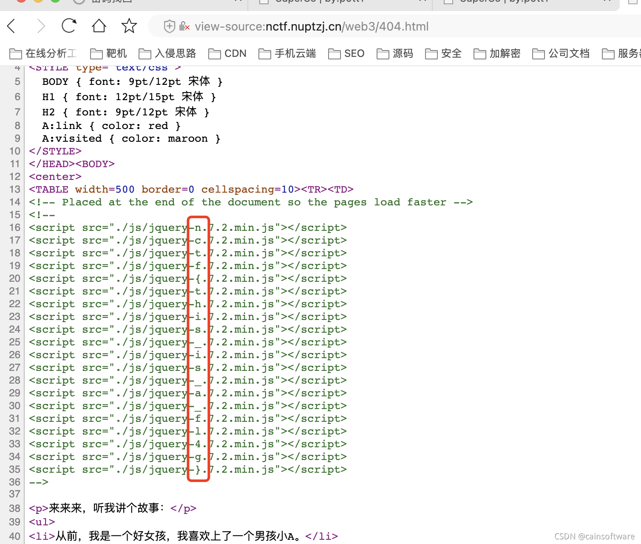Click the ul tag on line 39
641x544 pixels.
click(x=42, y=522)
